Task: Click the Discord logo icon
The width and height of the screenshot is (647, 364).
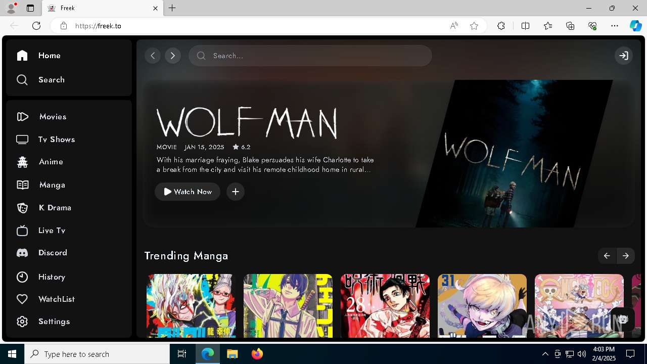Action: 22,253
